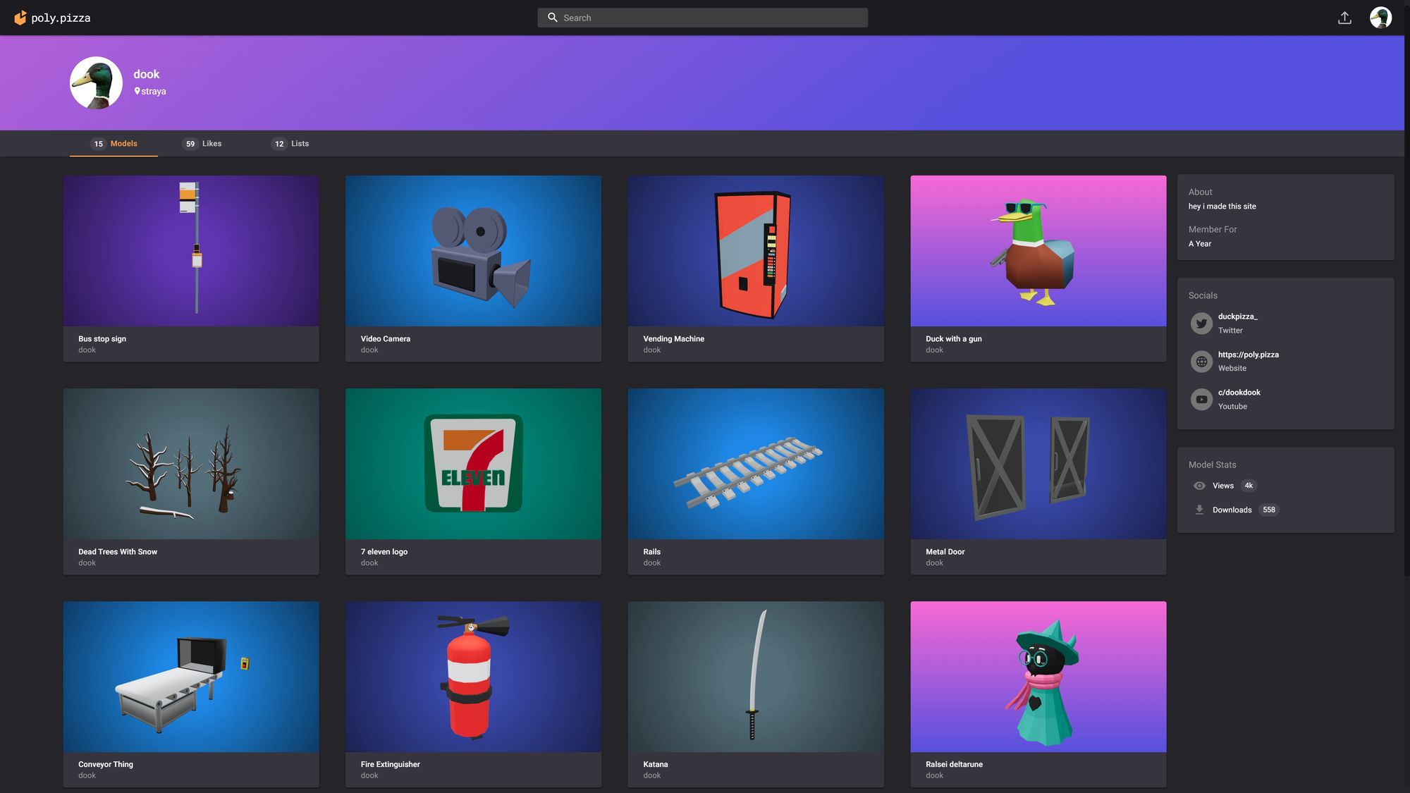Click the YouTube icon for c/dookdook
The image size is (1410, 793).
pos(1201,399)
